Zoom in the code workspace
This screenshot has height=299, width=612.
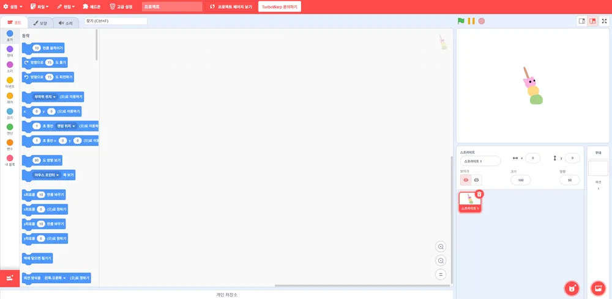(x=441, y=247)
